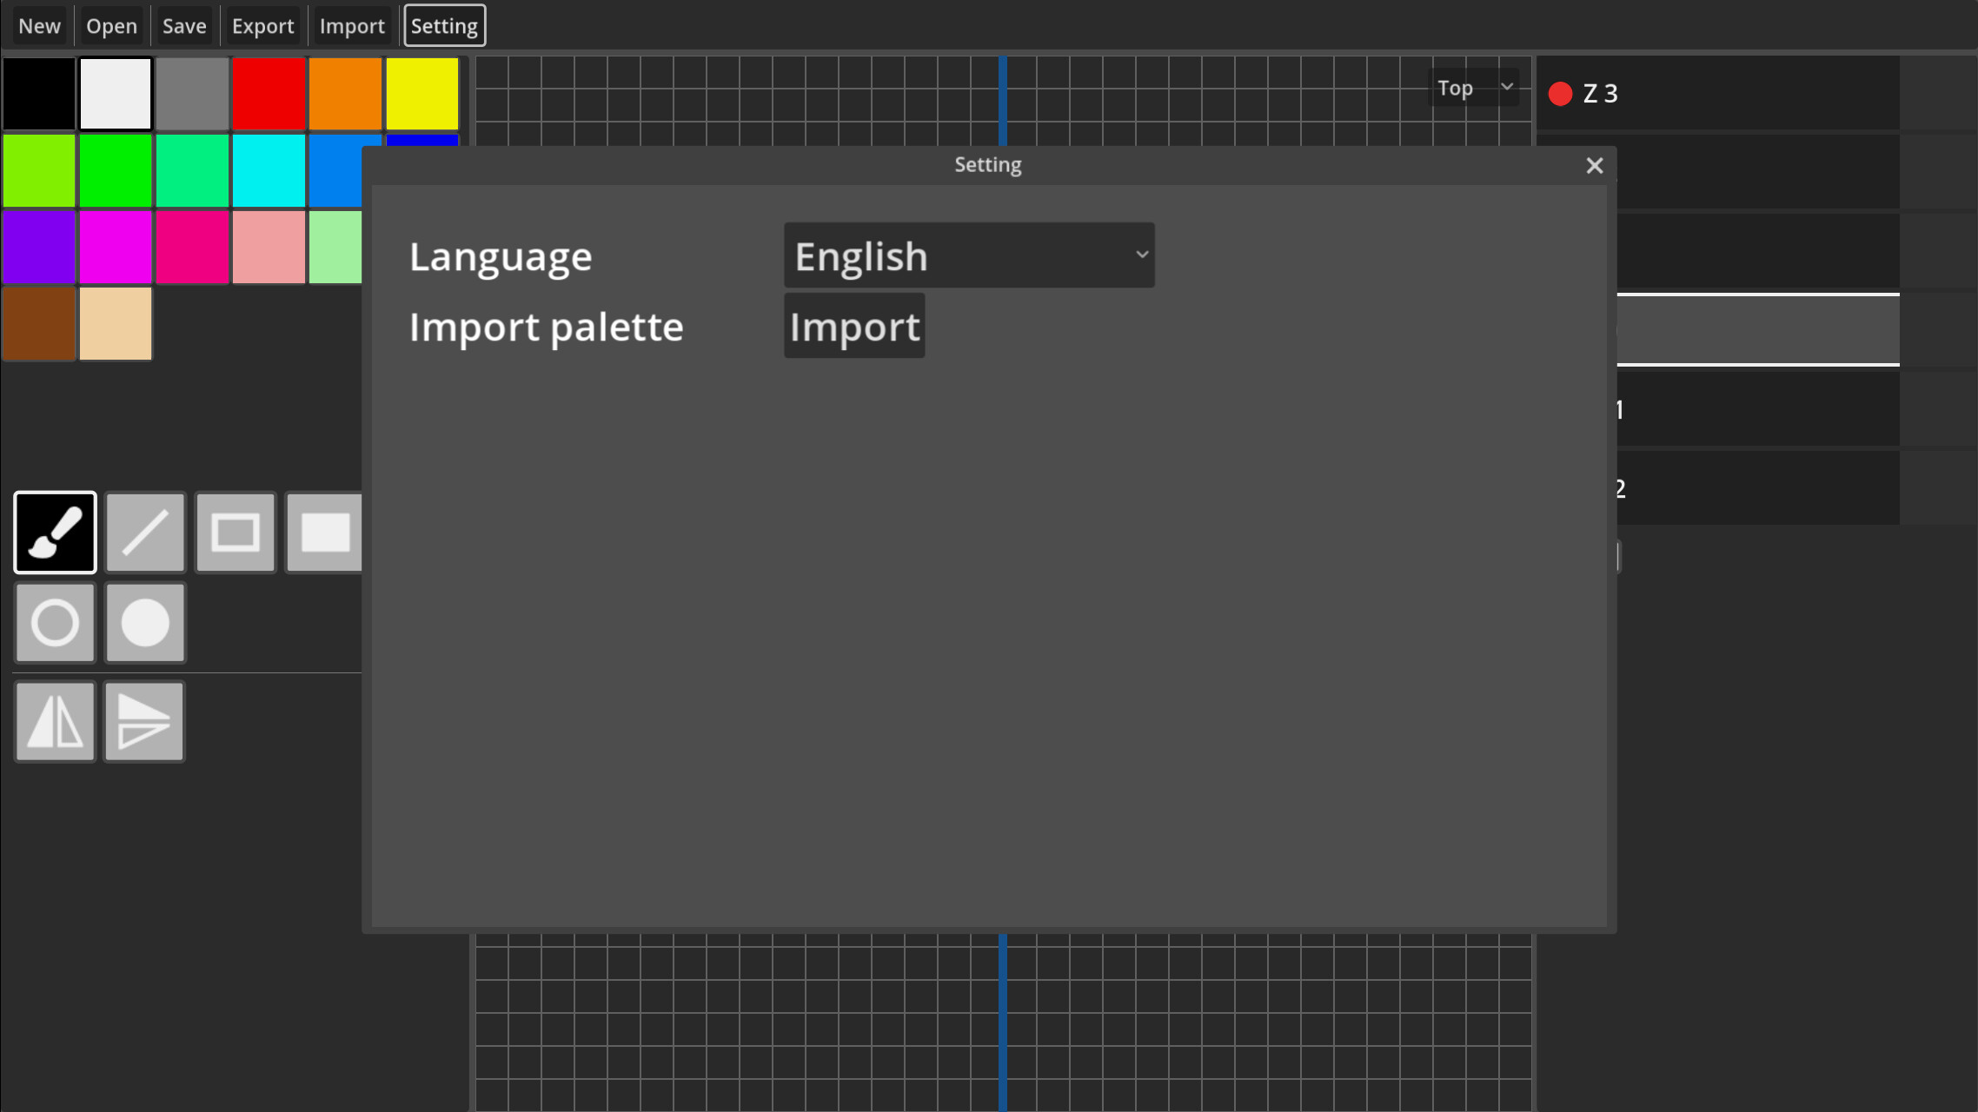Select the Line tool

(x=144, y=532)
